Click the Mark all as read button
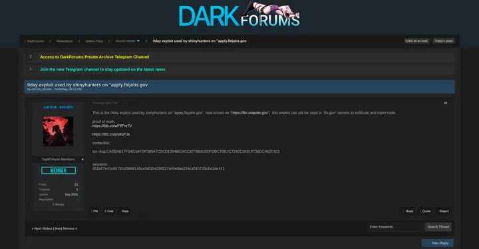The width and height of the screenshot is (479, 249). (416, 41)
